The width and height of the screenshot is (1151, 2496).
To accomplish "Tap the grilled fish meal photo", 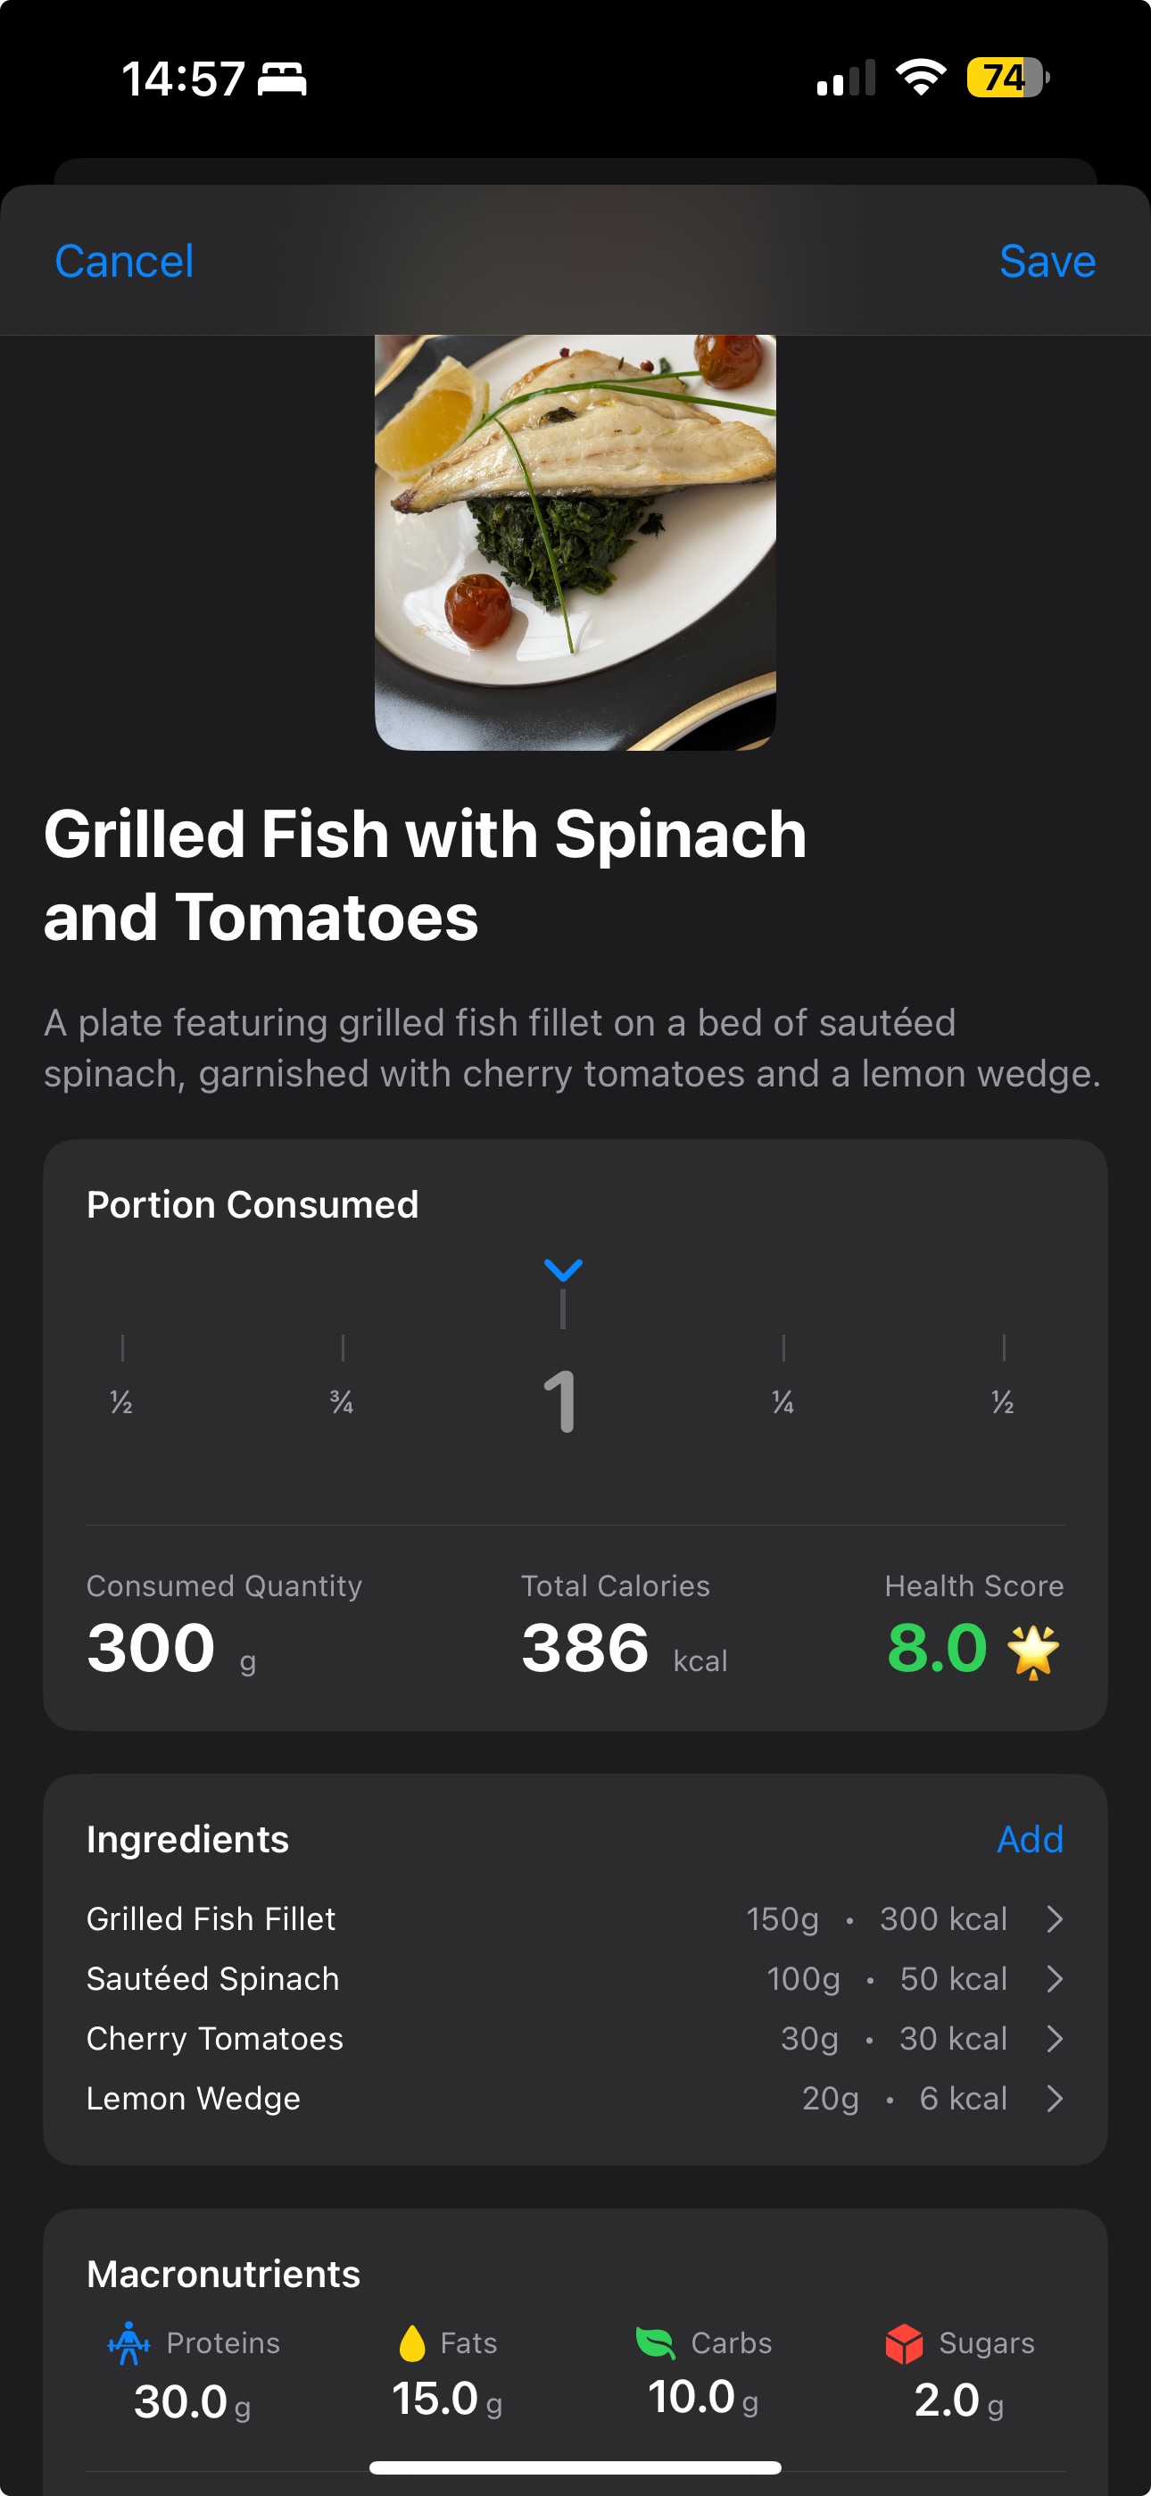I will pyautogui.click(x=575, y=543).
